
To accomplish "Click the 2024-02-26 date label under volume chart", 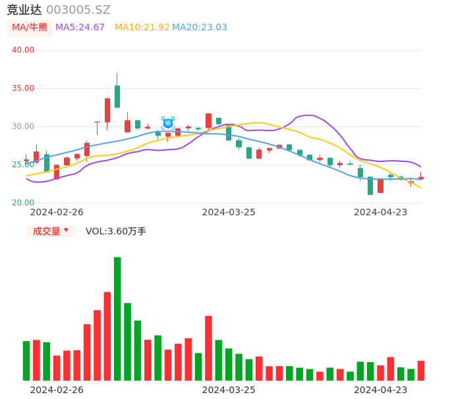I will [57, 390].
